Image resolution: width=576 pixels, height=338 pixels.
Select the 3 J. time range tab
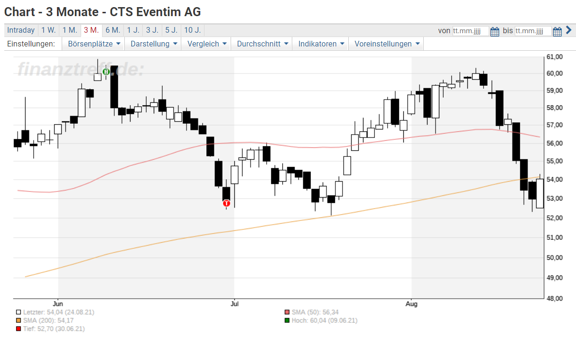point(152,30)
